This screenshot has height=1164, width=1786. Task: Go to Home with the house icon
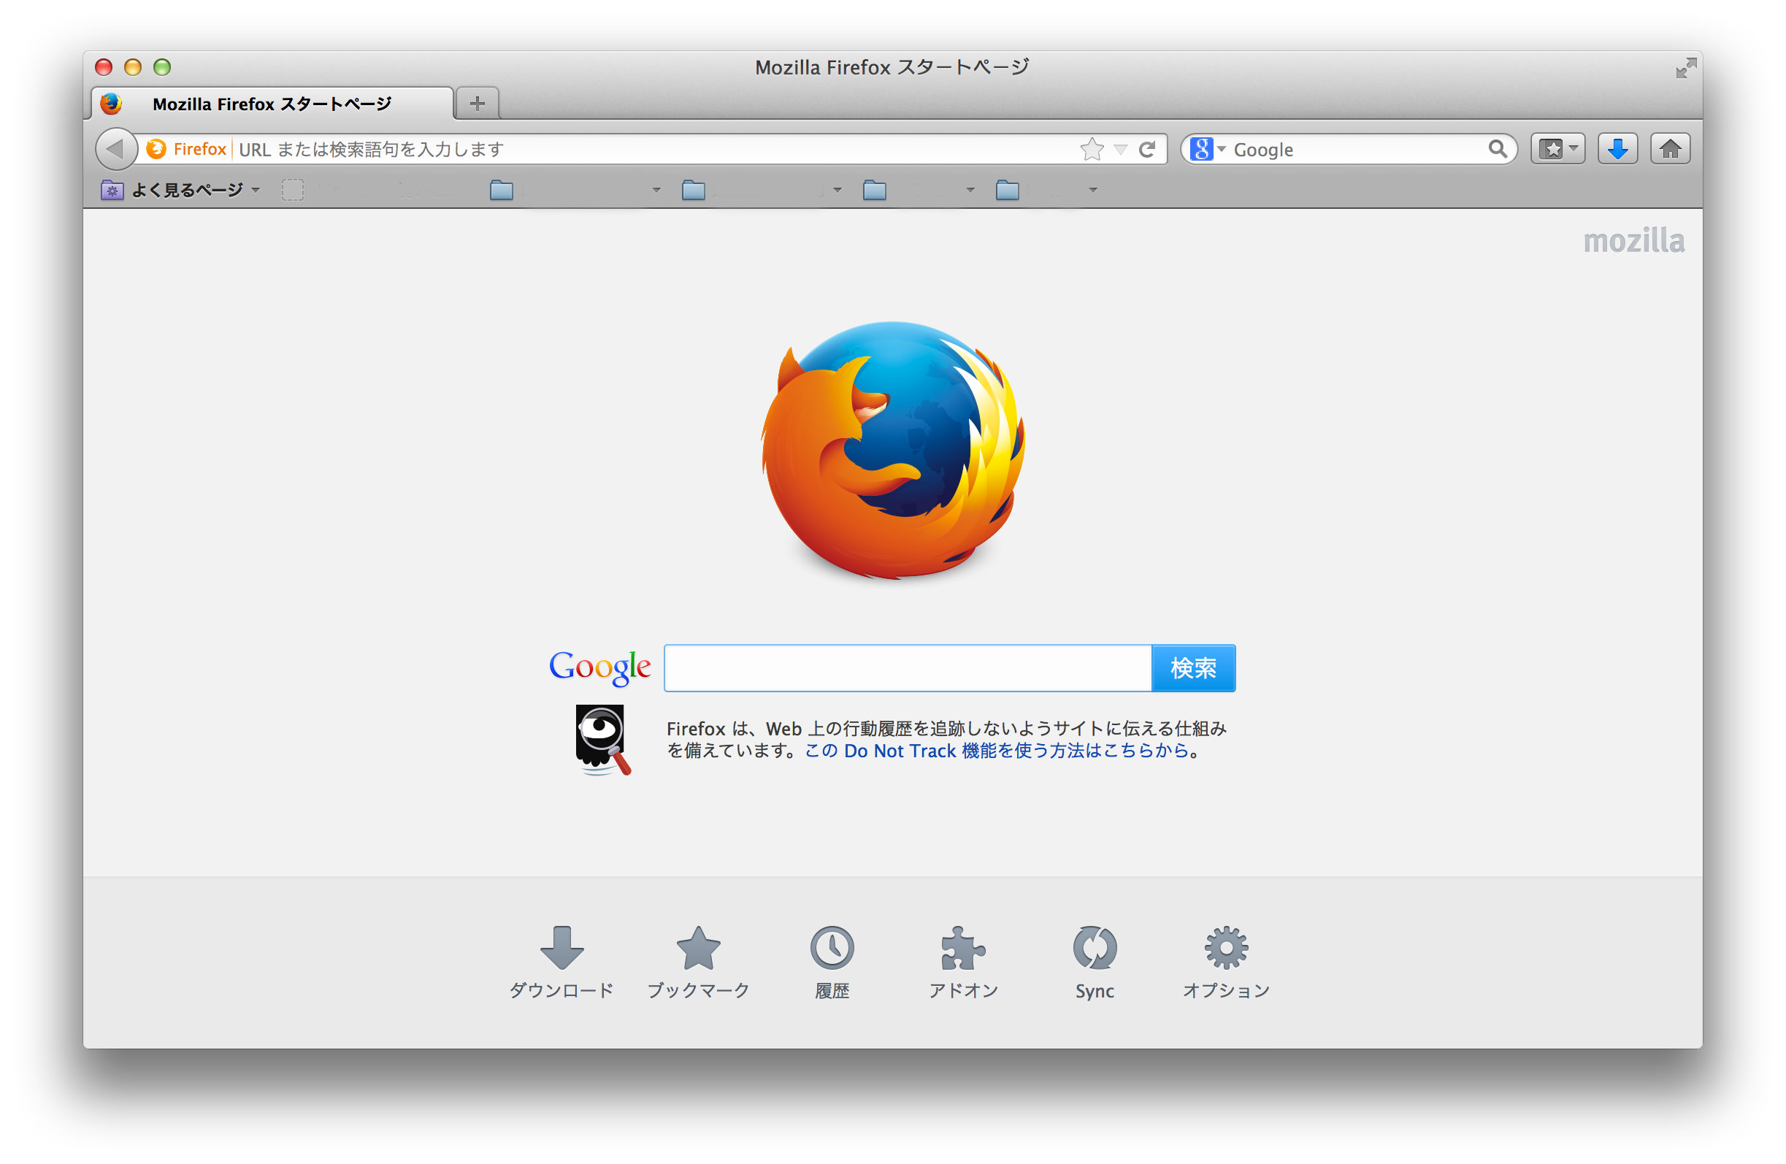[x=1670, y=150]
